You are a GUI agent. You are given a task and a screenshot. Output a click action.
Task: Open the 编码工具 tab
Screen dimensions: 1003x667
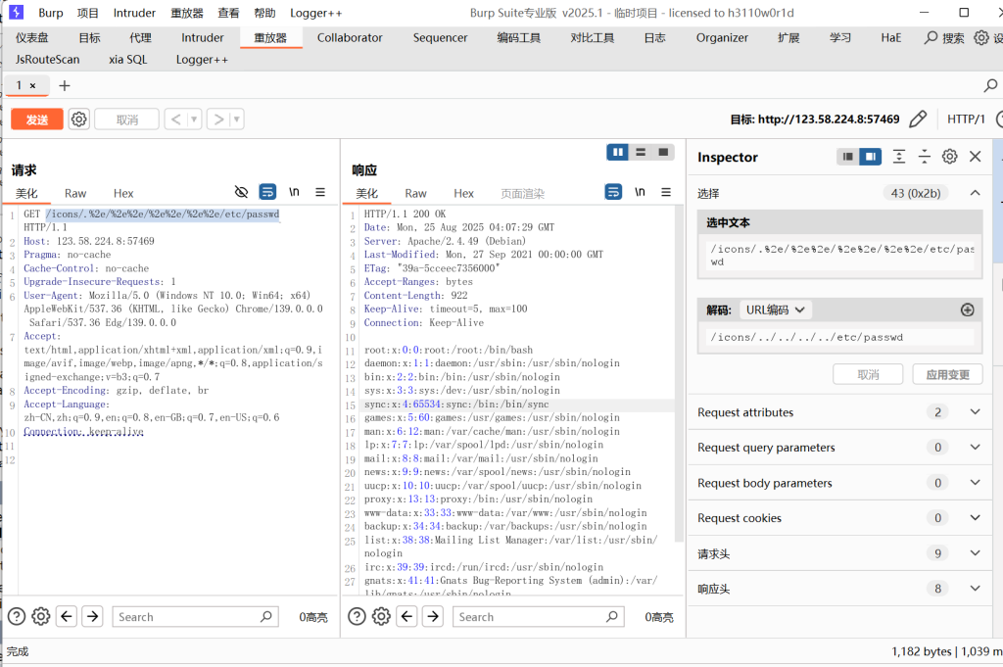[518, 38]
